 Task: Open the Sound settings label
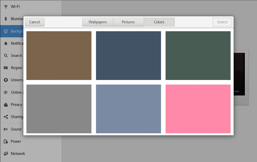click(x=16, y=129)
